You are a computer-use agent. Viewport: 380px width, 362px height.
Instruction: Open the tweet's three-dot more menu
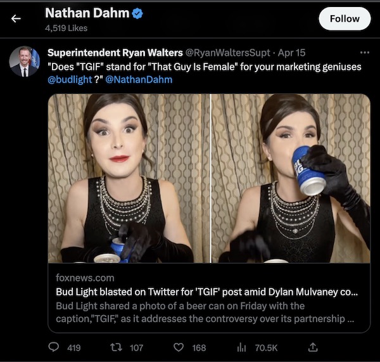point(364,53)
